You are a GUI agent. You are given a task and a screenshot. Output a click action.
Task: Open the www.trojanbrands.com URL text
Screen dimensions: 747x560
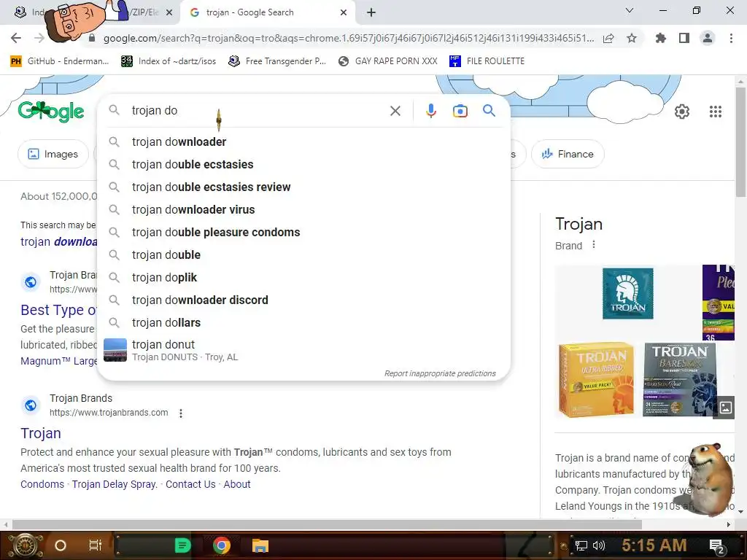point(109,413)
